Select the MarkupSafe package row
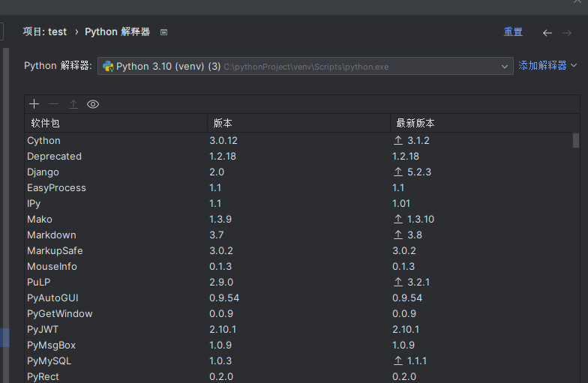Screen dimensions: 588x383 click(x=298, y=250)
